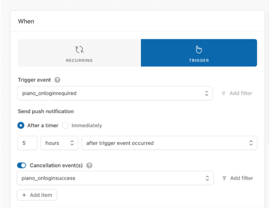This screenshot has height=208, width=269.
Task: Add filter to the trigger event
Action: coord(237,93)
